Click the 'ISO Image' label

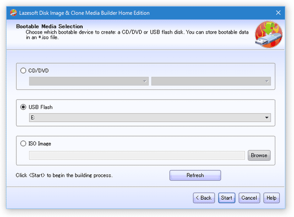point(40,144)
